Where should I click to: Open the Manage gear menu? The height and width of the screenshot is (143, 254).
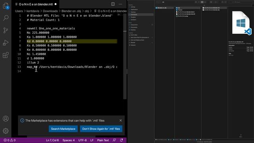[6, 131]
